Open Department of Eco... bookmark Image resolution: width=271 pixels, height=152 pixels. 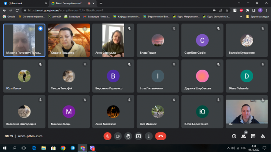tap(156, 17)
